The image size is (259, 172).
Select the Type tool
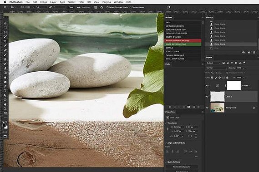(x=5, y=91)
